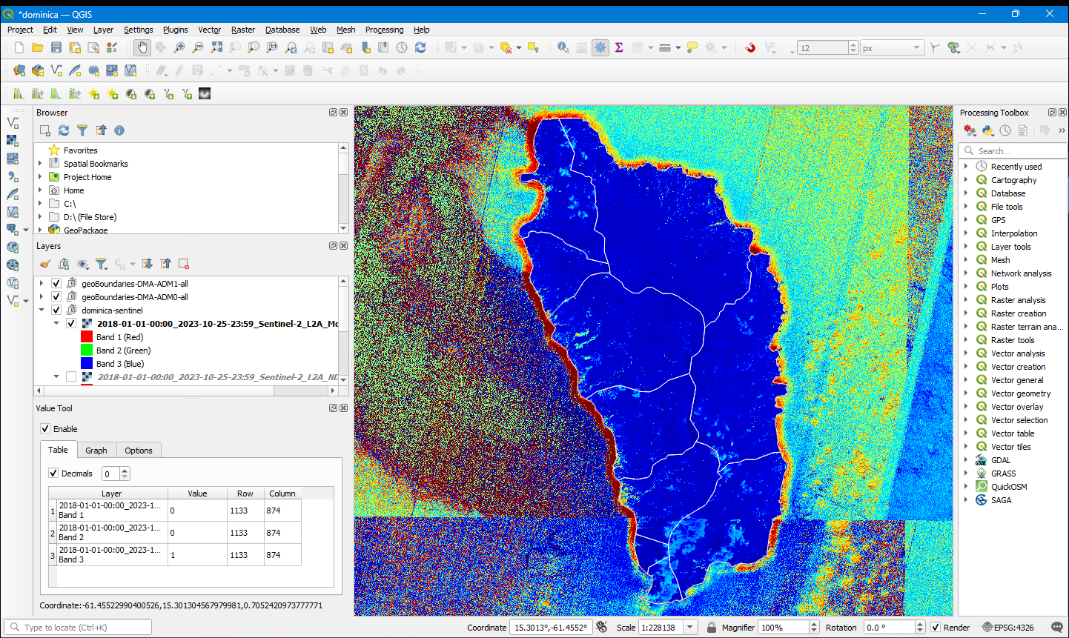The image size is (1069, 638).
Task: Click inside the locate search field
Action: [78, 626]
